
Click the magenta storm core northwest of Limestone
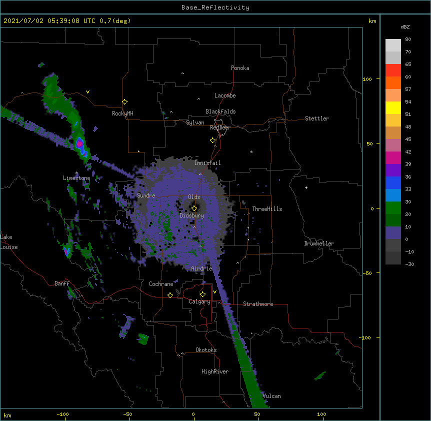click(x=79, y=143)
